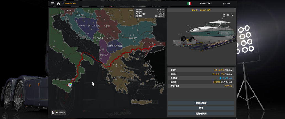Click the in-game clock showing 17:08

point(226,4)
